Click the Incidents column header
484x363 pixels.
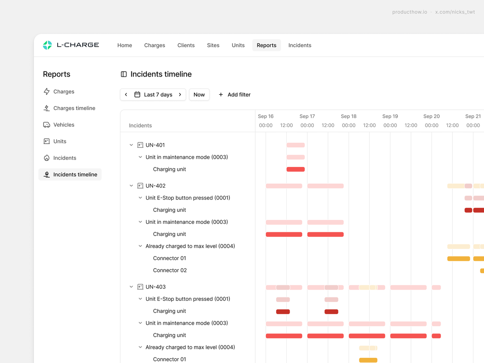pos(140,125)
